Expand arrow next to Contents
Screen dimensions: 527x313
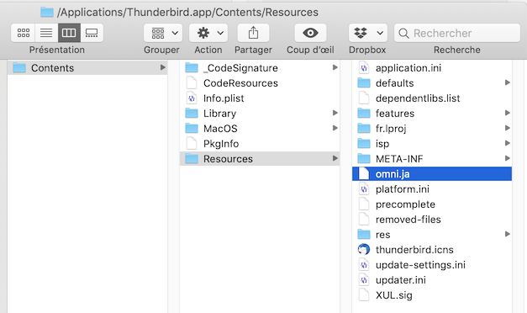click(x=163, y=67)
